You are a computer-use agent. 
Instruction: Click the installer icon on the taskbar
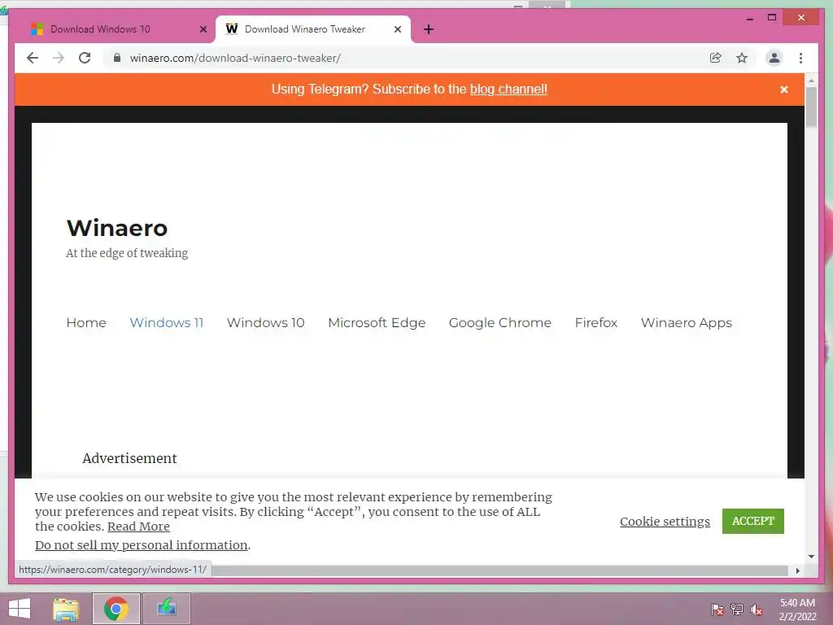point(166,609)
